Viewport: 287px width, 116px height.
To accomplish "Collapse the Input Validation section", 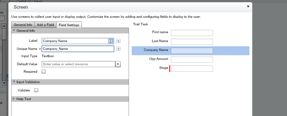I will tap(15, 82).
